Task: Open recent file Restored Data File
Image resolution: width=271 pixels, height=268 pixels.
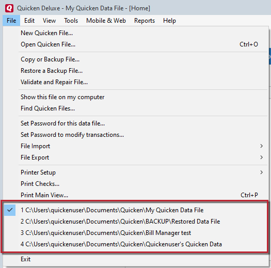Action: click(x=135, y=222)
